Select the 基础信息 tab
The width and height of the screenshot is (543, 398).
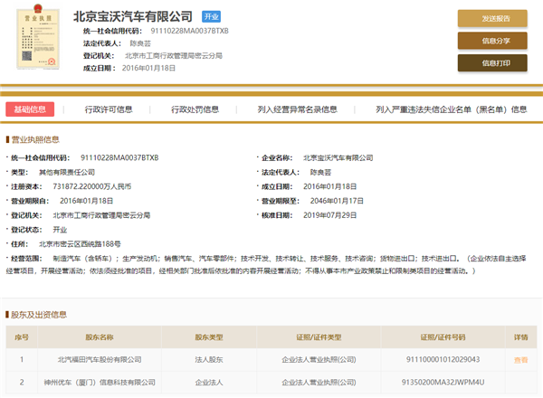pos(30,109)
